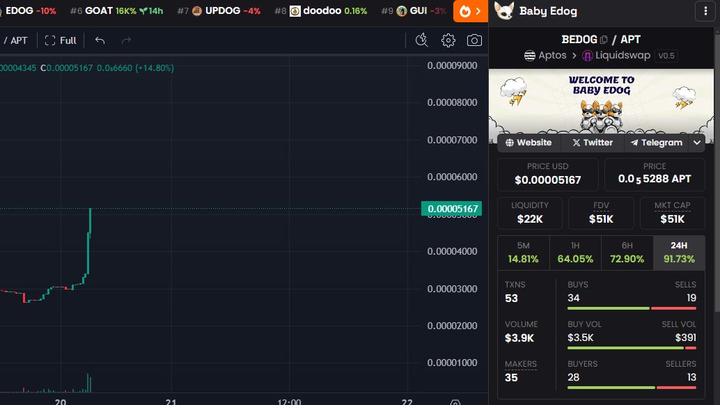Click the buys versus sells bar
This screenshot has width=720, height=405.
(632, 308)
